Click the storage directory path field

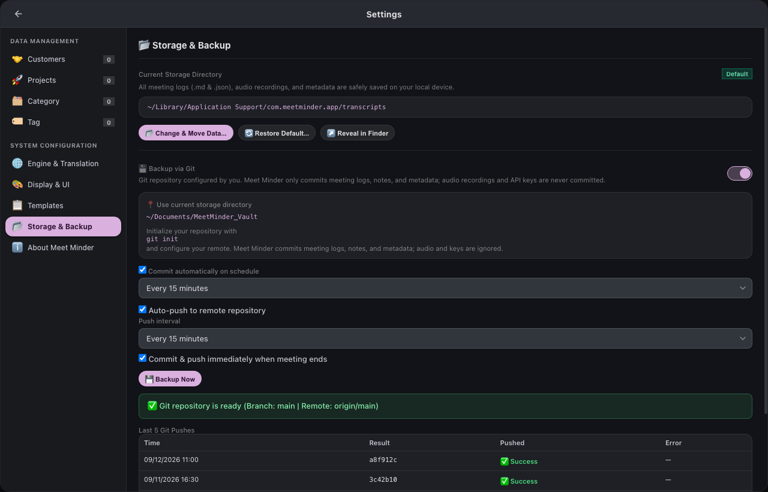click(x=445, y=107)
